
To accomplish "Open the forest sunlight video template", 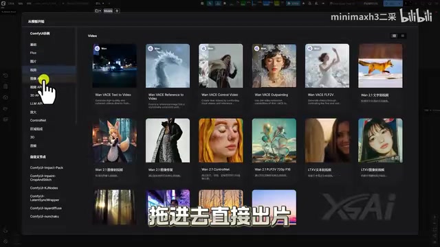I will tap(115, 207).
